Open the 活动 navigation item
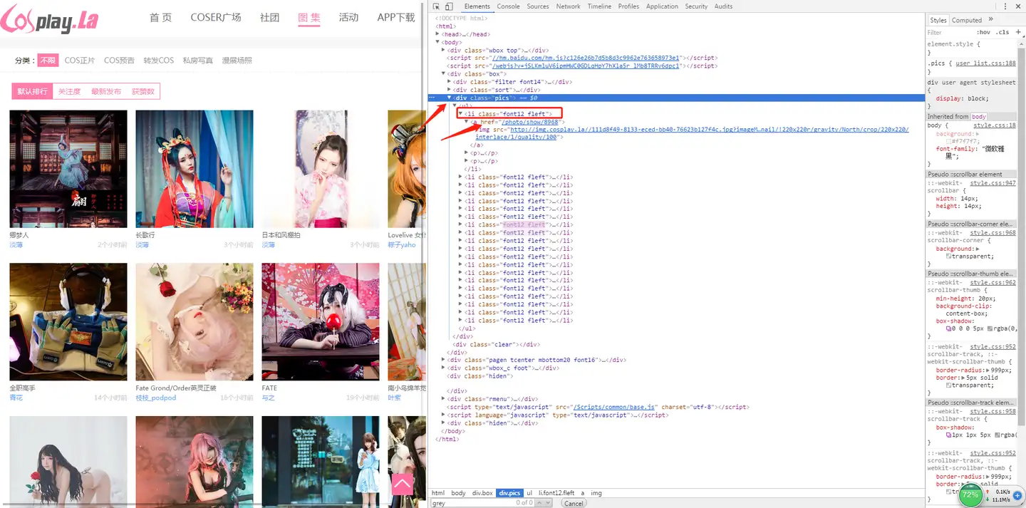Viewport: 1026px width, 508px height. click(x=348, y=18)
